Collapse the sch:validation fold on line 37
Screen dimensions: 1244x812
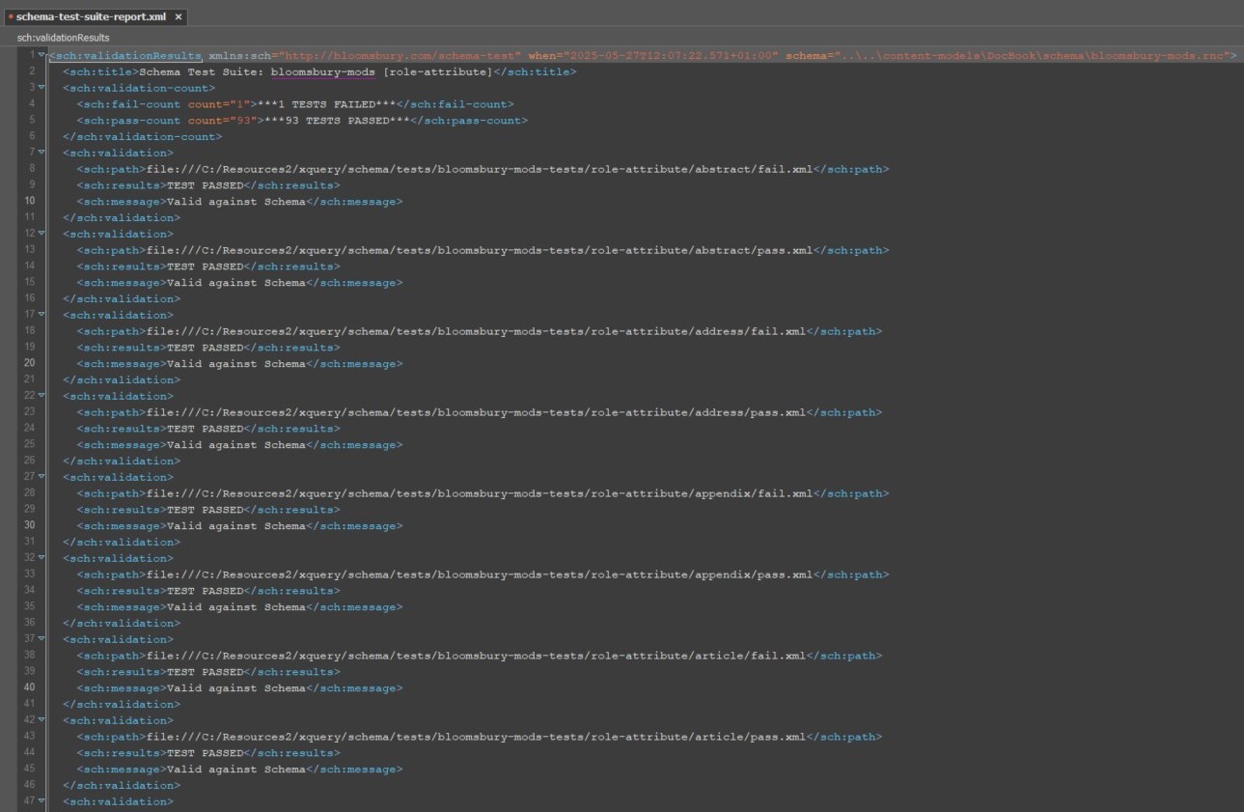coord(41,639)
